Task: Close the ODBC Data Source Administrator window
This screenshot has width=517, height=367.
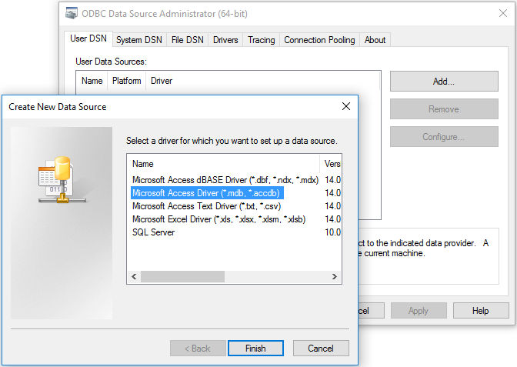Action: (x=503, y=13)
